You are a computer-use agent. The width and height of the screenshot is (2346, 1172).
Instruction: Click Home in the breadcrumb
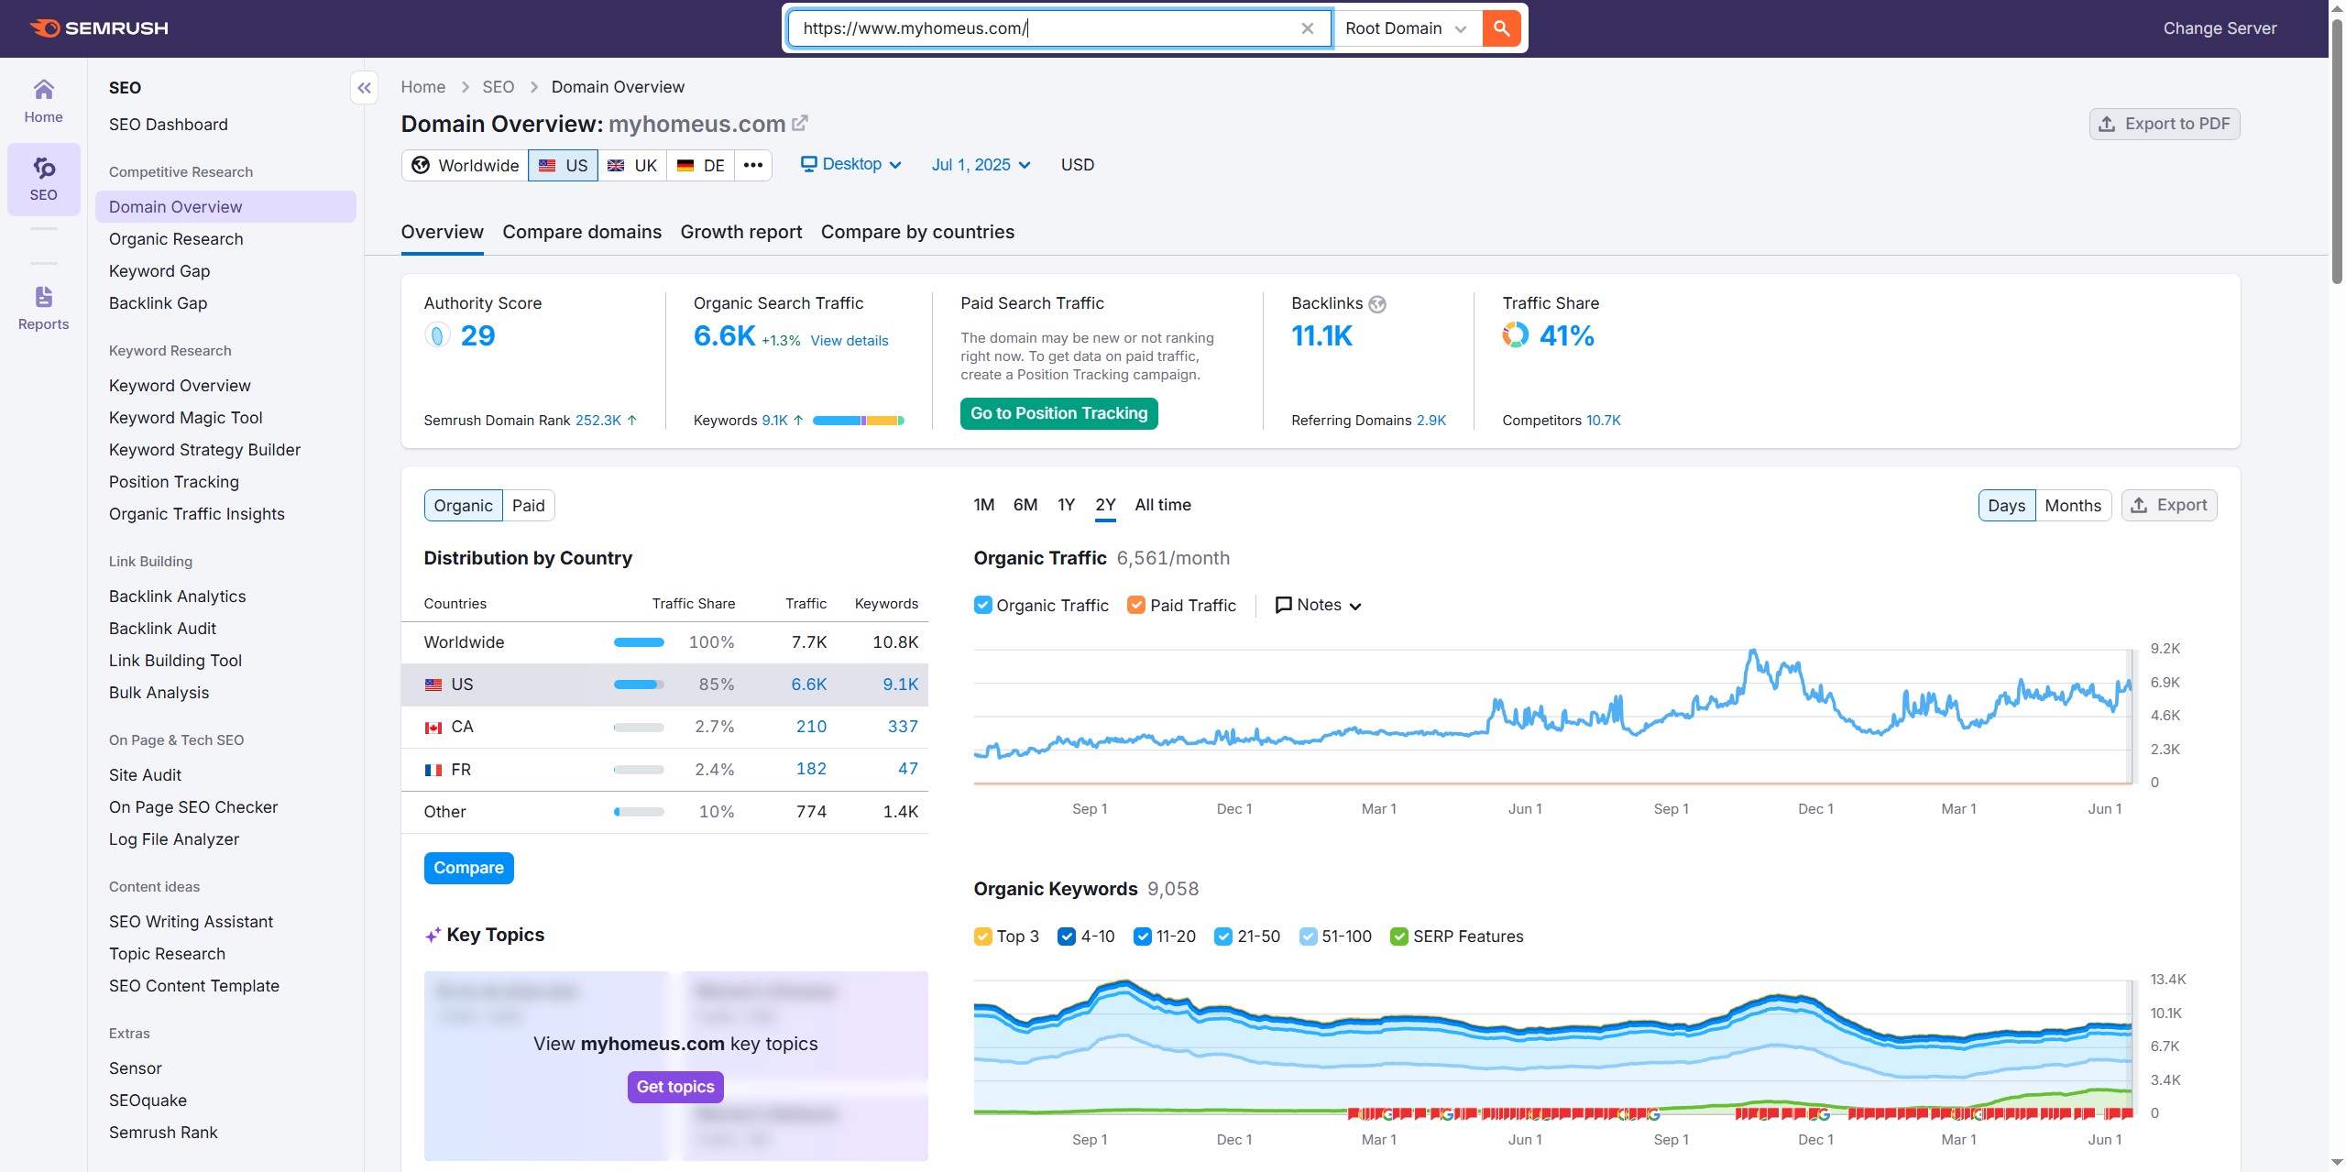[422, 87]
